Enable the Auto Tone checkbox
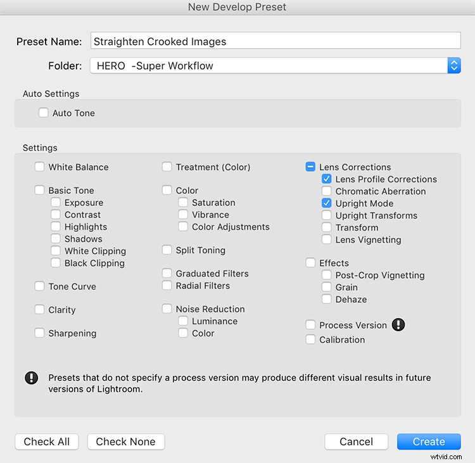Viewport: 475px width, 463px height. pos(43,113)
